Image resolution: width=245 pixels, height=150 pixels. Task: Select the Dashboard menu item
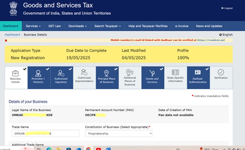tap(11, 26)
